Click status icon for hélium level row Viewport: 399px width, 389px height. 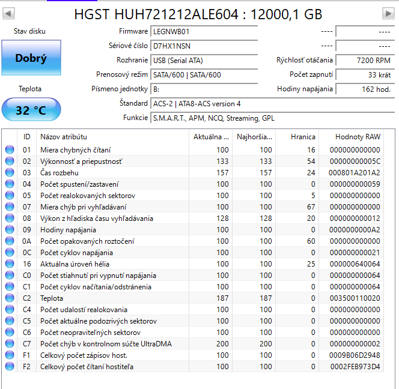(x=10, y=264)
